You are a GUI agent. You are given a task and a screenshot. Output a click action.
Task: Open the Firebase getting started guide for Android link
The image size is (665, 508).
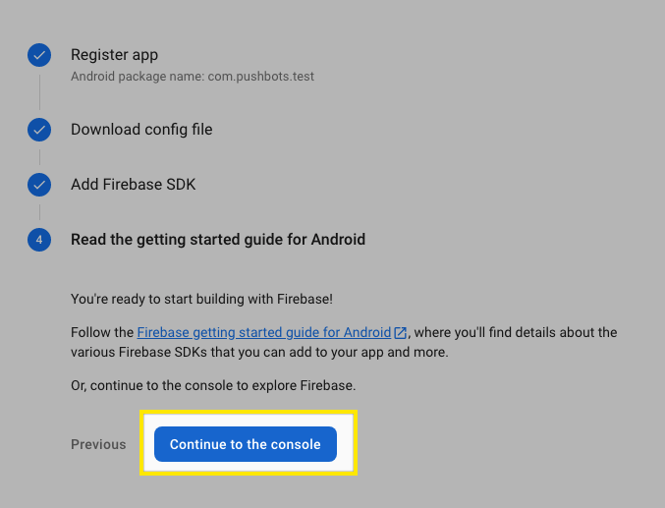[264, 332]
